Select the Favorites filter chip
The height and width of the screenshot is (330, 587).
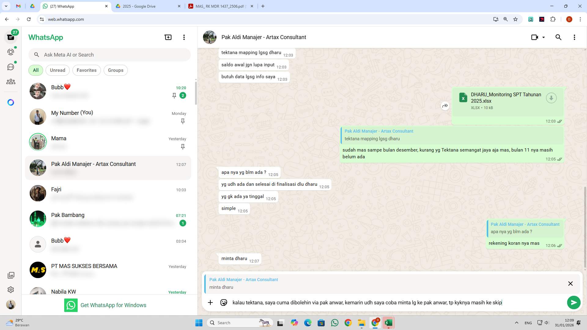point(87,70)
